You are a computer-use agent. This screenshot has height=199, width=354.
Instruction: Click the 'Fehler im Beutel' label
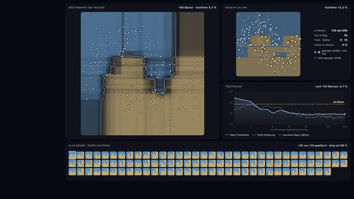tap(324, 45)
